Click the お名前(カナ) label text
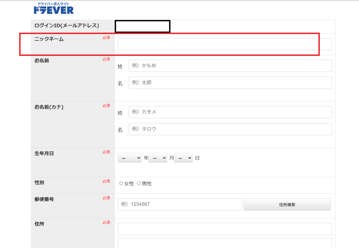359x248 pixels. click(49, 107)
